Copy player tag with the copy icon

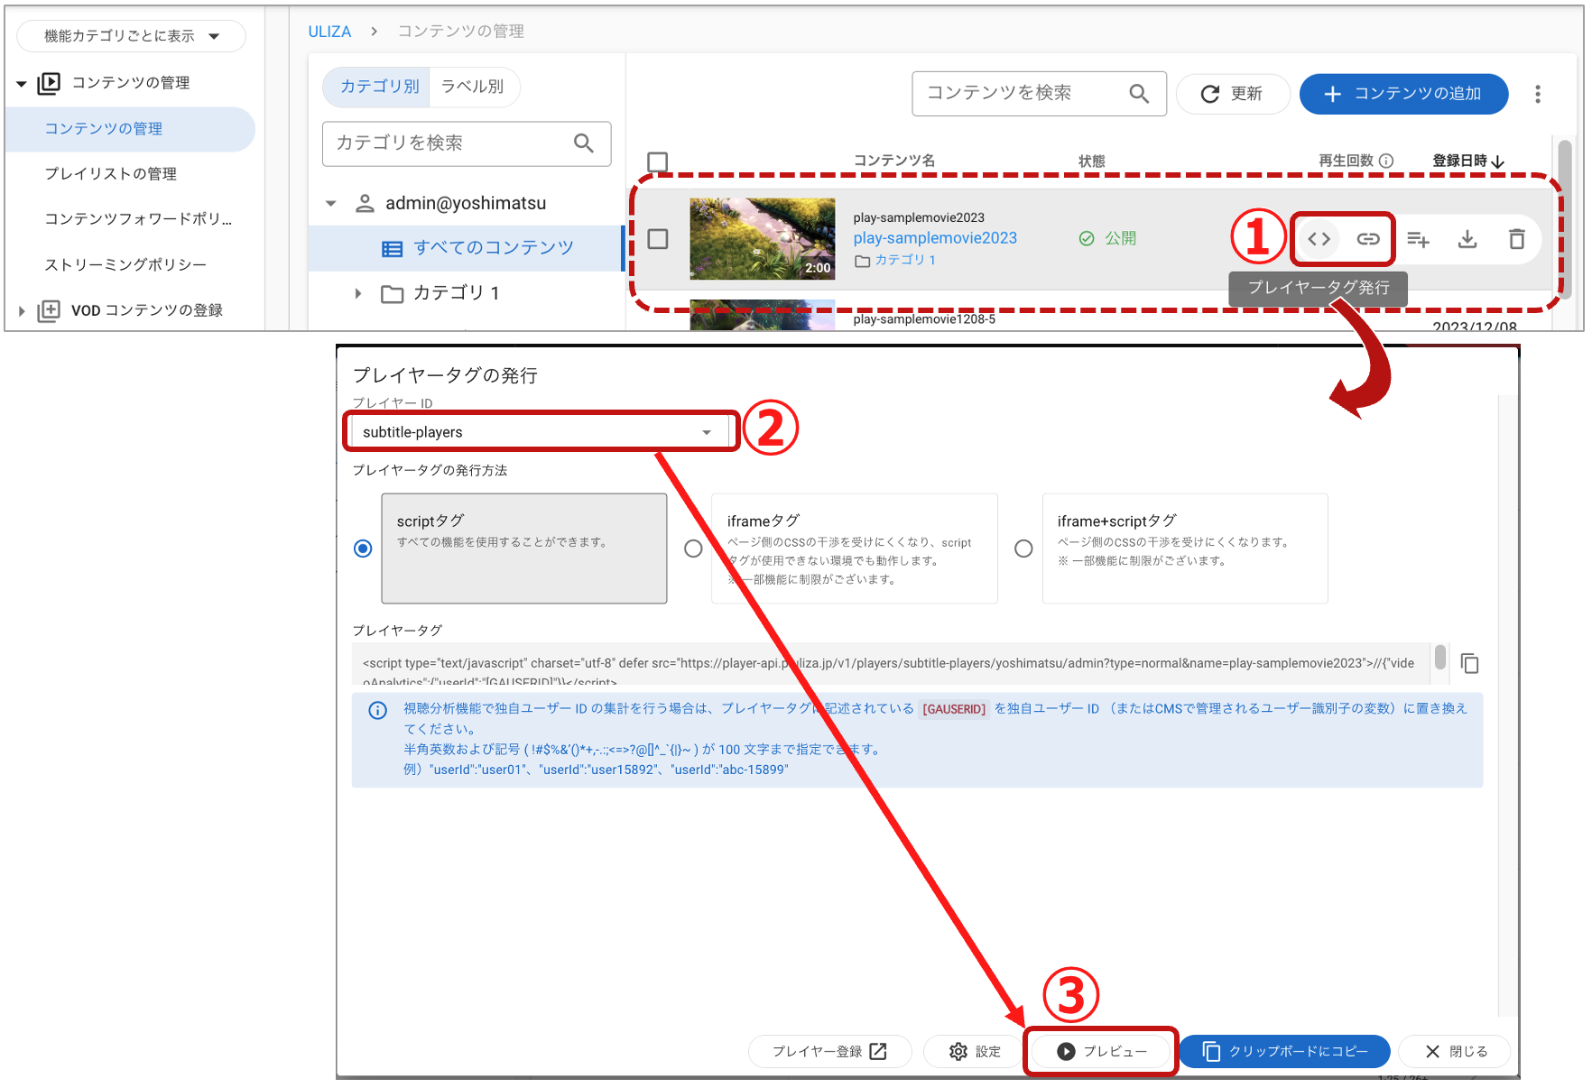click(1469, 664)
